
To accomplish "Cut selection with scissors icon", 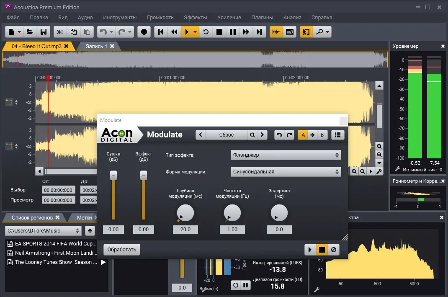I will tap(60, 32).
